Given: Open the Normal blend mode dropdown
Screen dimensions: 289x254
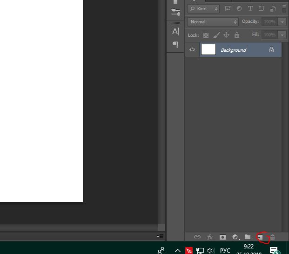Looking at the screenshot, I should [x=213, y=22].
